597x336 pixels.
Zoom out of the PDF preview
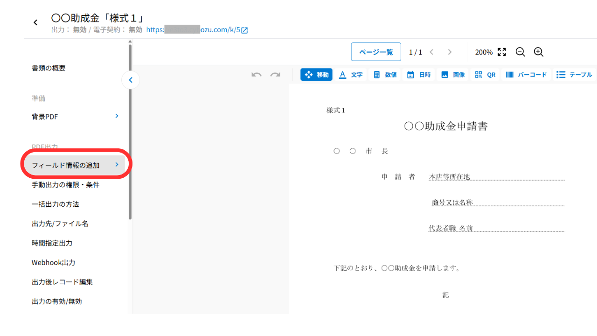tap(520, 52)
